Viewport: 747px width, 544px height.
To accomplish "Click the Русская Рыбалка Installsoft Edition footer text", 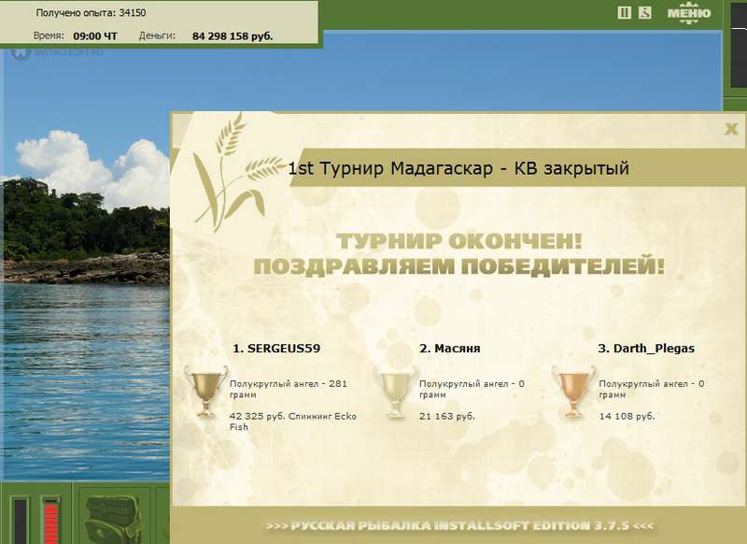I will 459,526.
